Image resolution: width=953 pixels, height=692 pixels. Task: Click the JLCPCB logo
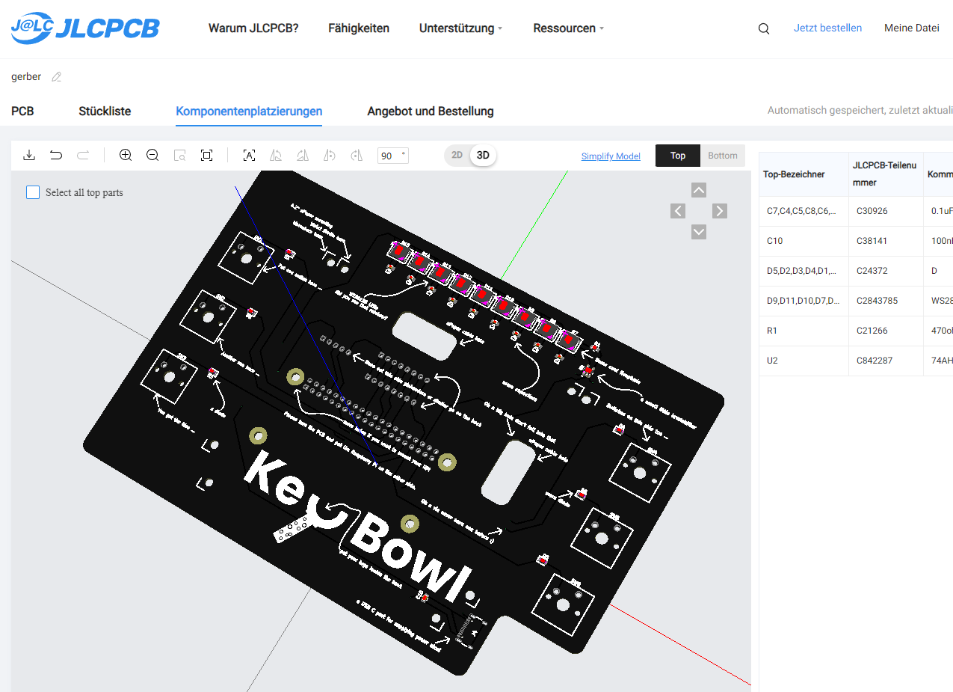(x=85, y=28)
